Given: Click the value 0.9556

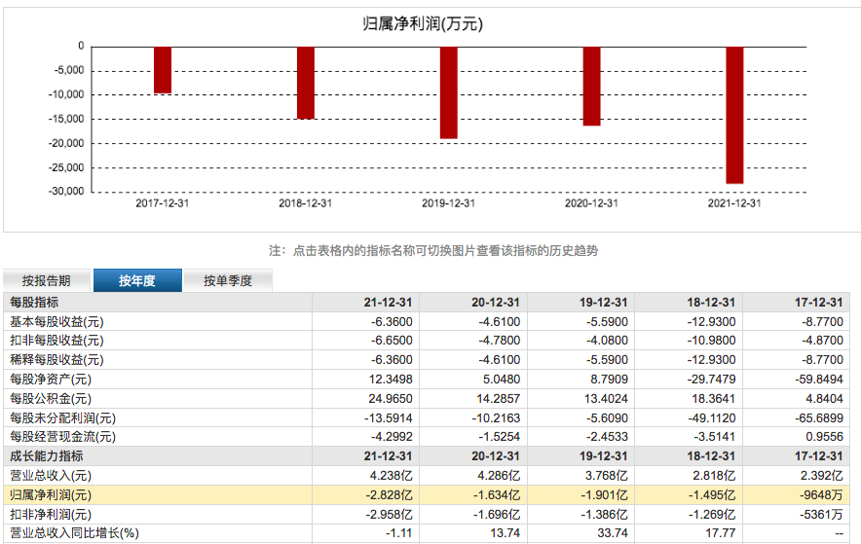Looking at the screenshot, I should (824, 437).
